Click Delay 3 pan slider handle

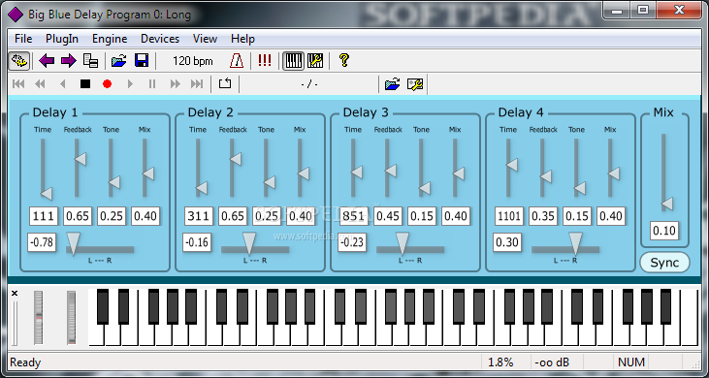[402, 244]
